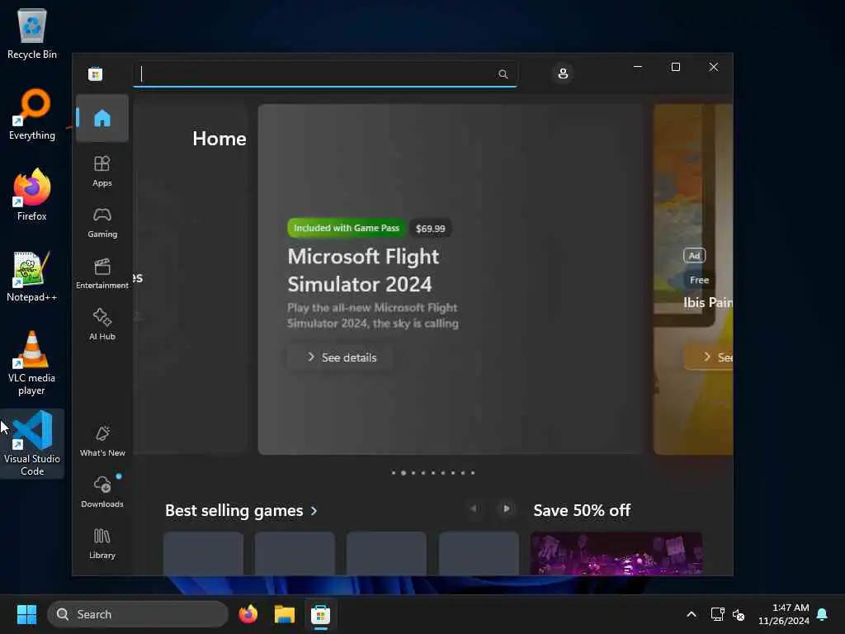Select the Visual Studio Code desktop shortcut
The width and height of the screenshot is (845, 634).
[32, 443]
